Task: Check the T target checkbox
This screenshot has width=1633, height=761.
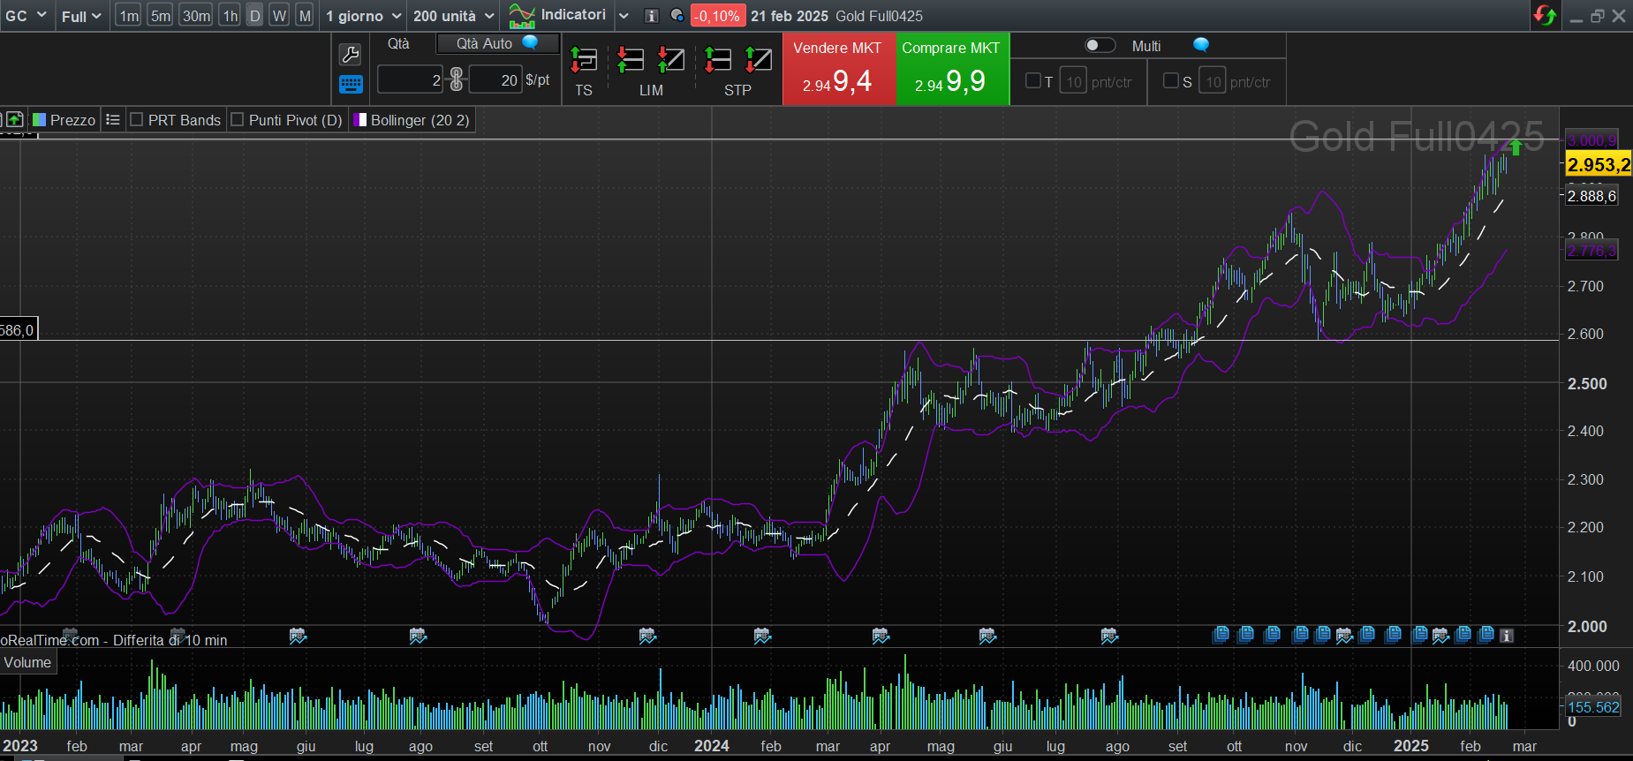Action: tap(1032, 81)
